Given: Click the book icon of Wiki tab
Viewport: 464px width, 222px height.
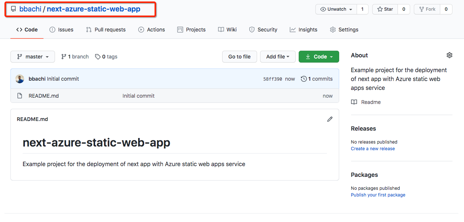Looking at the screenshot, I should tap(221, 30).
